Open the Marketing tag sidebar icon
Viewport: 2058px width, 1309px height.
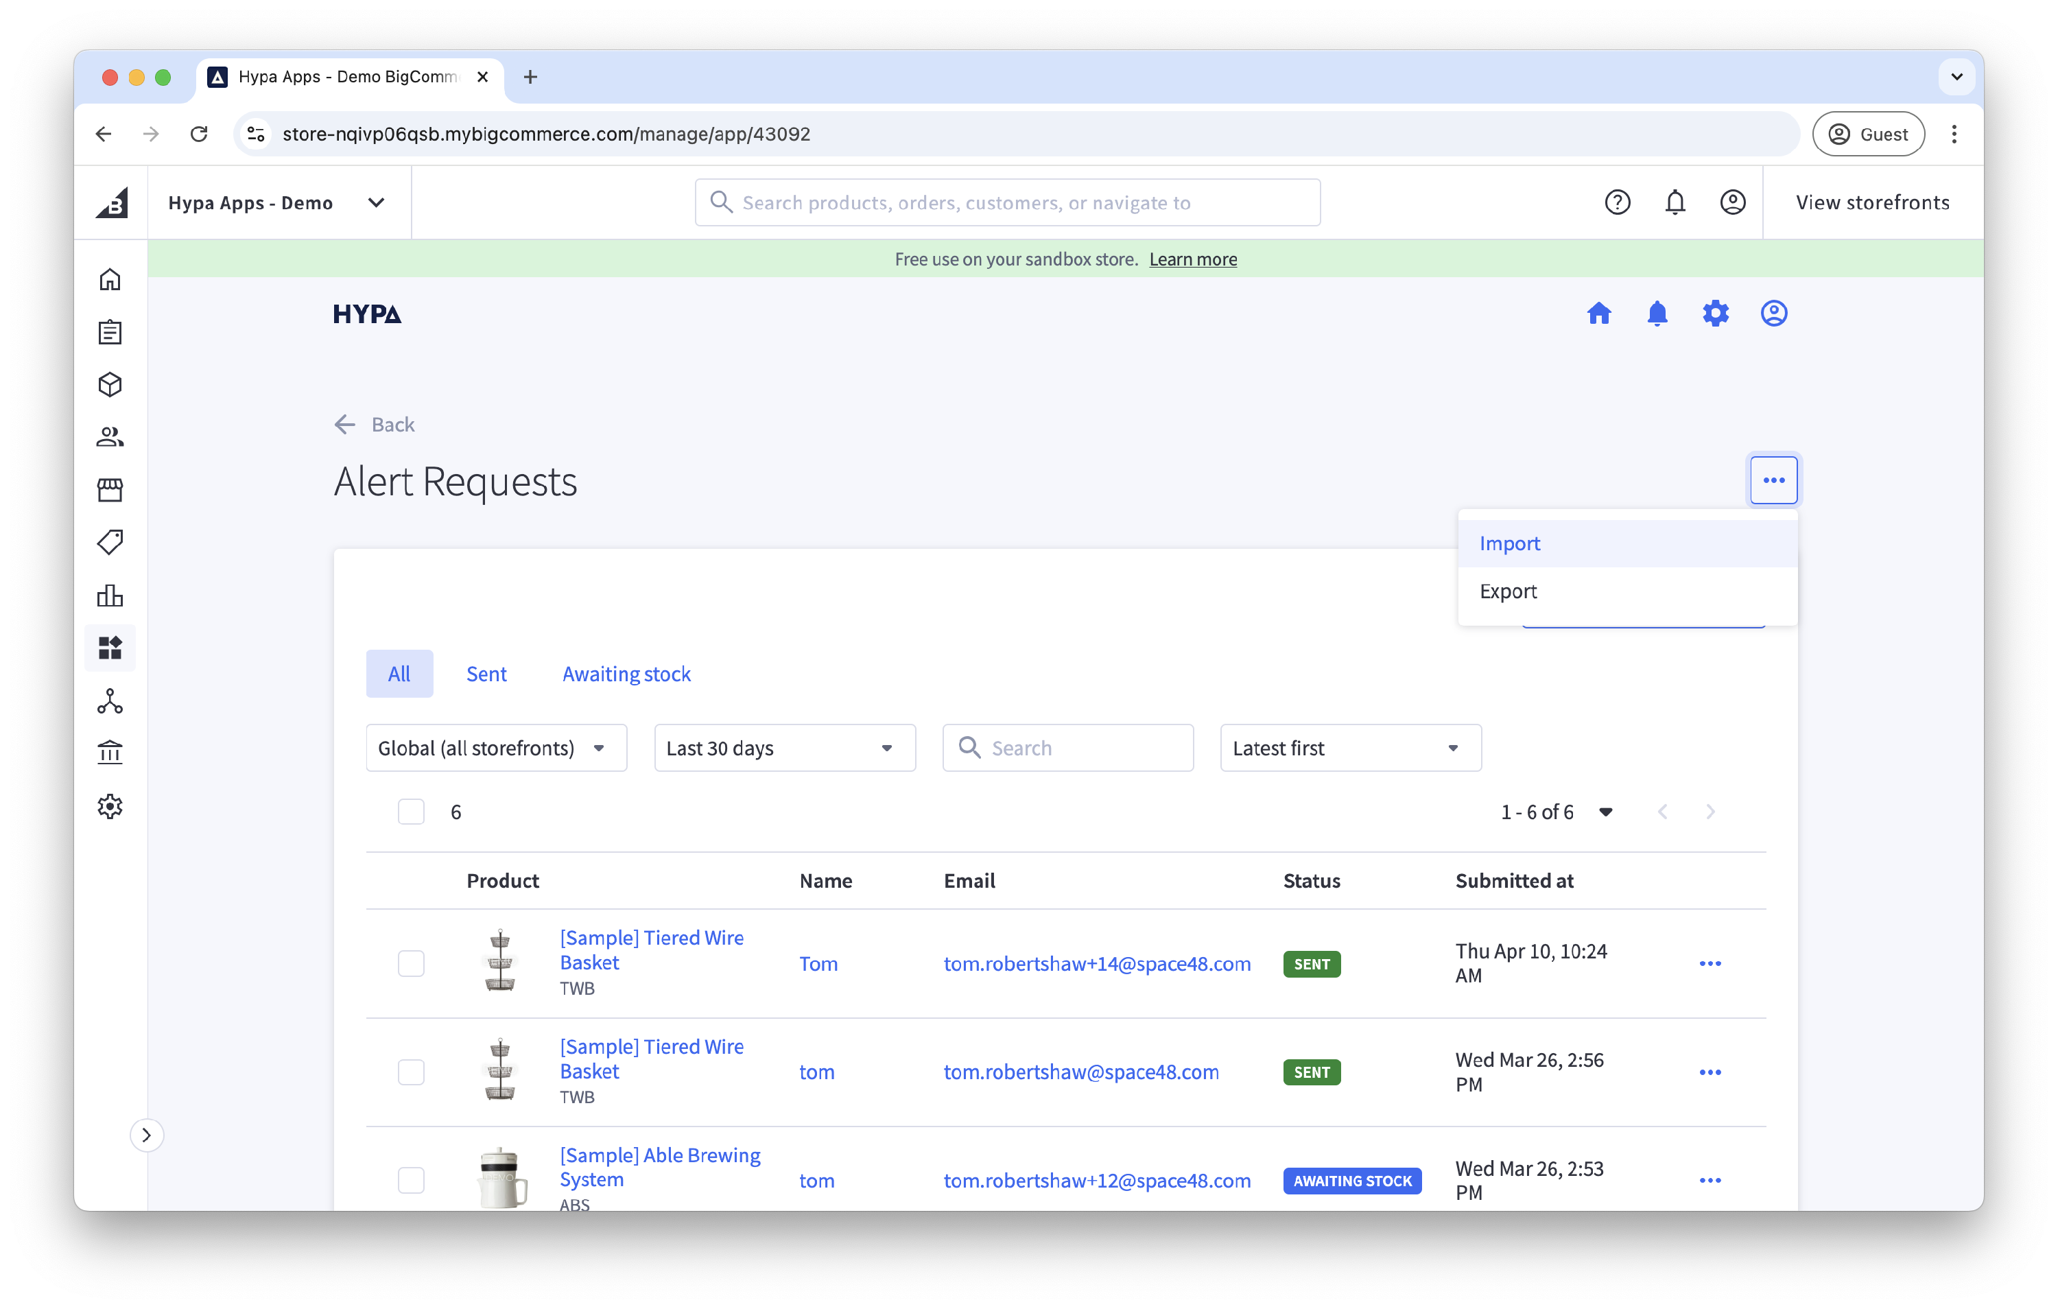pyautogui.click(x=110, y=542)
